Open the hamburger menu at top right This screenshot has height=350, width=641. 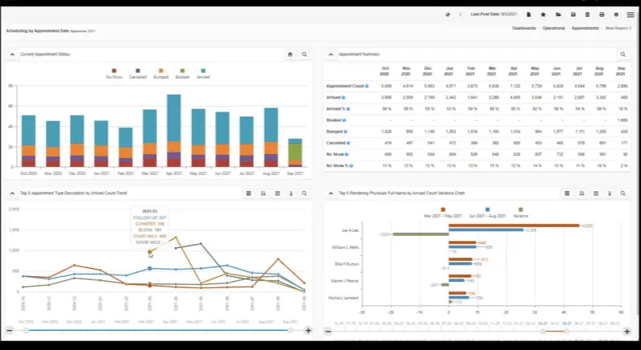tap(631, 14)
